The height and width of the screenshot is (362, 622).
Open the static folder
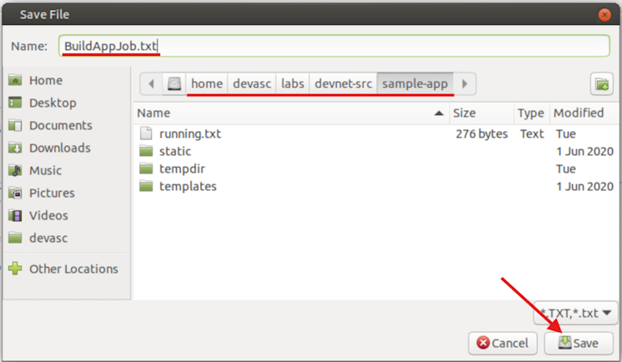174,152
